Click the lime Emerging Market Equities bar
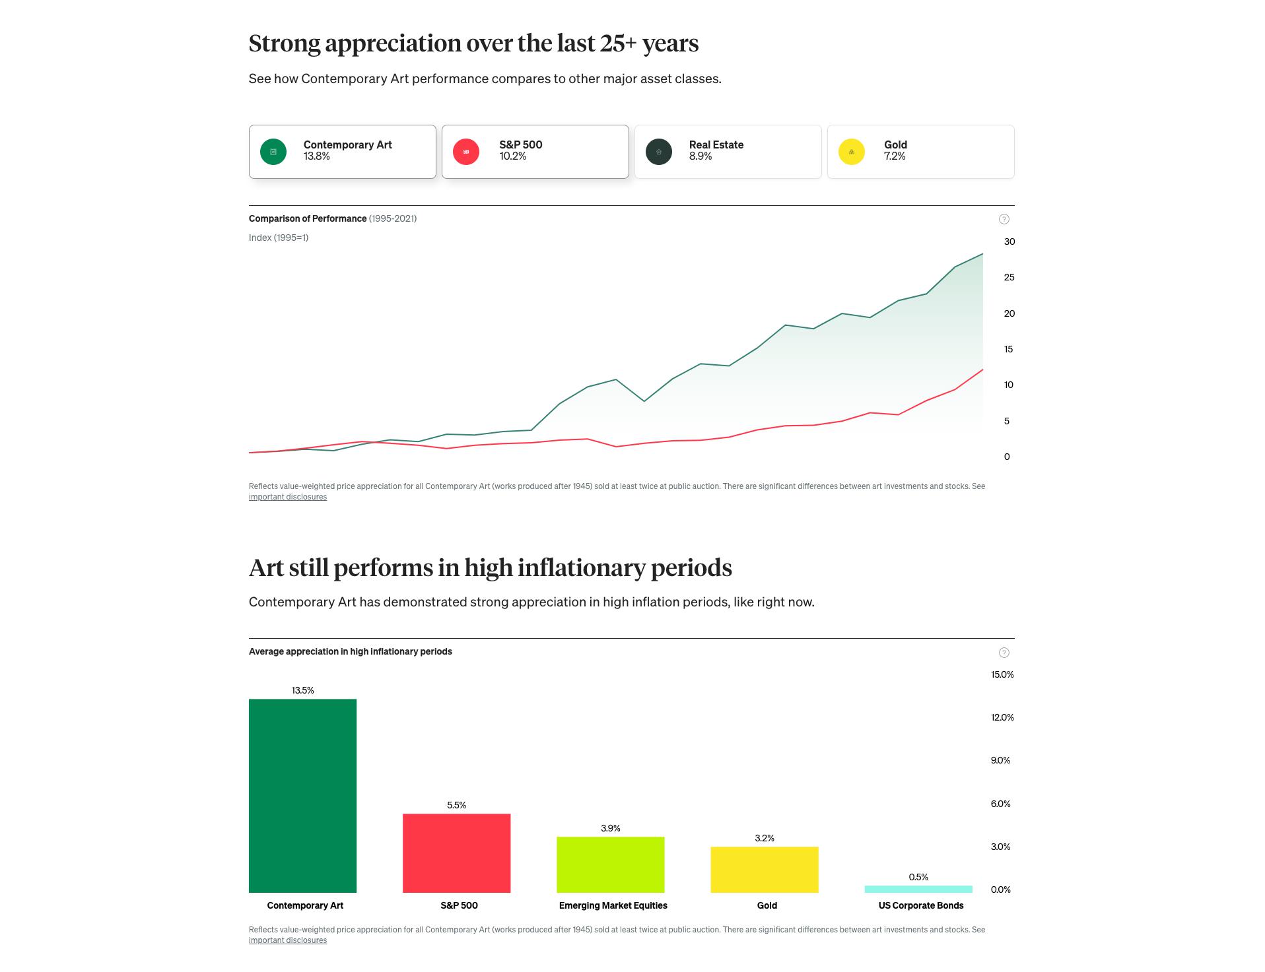Screen dimensions: 1265x972 [610, 864]
